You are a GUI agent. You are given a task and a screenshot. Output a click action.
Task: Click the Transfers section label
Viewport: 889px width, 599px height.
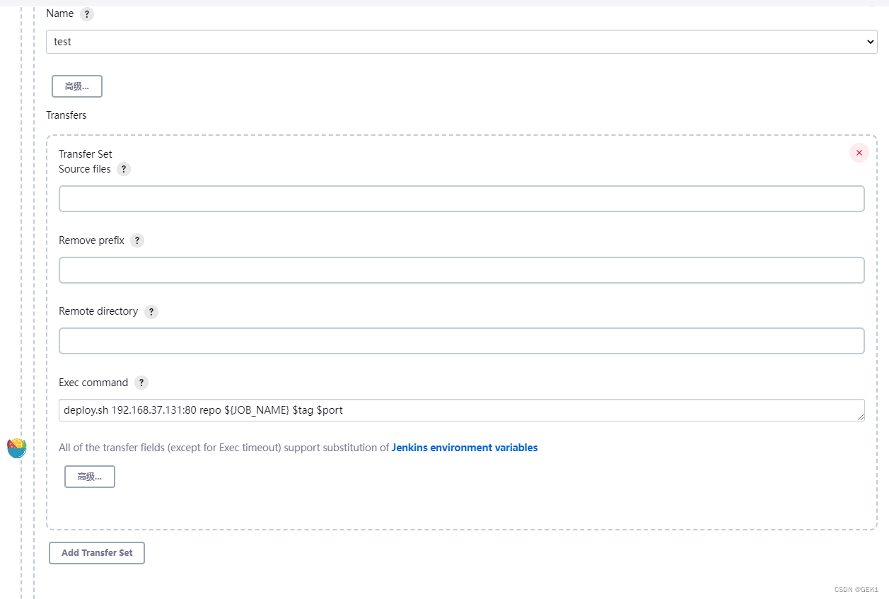(x=66, y=115)
